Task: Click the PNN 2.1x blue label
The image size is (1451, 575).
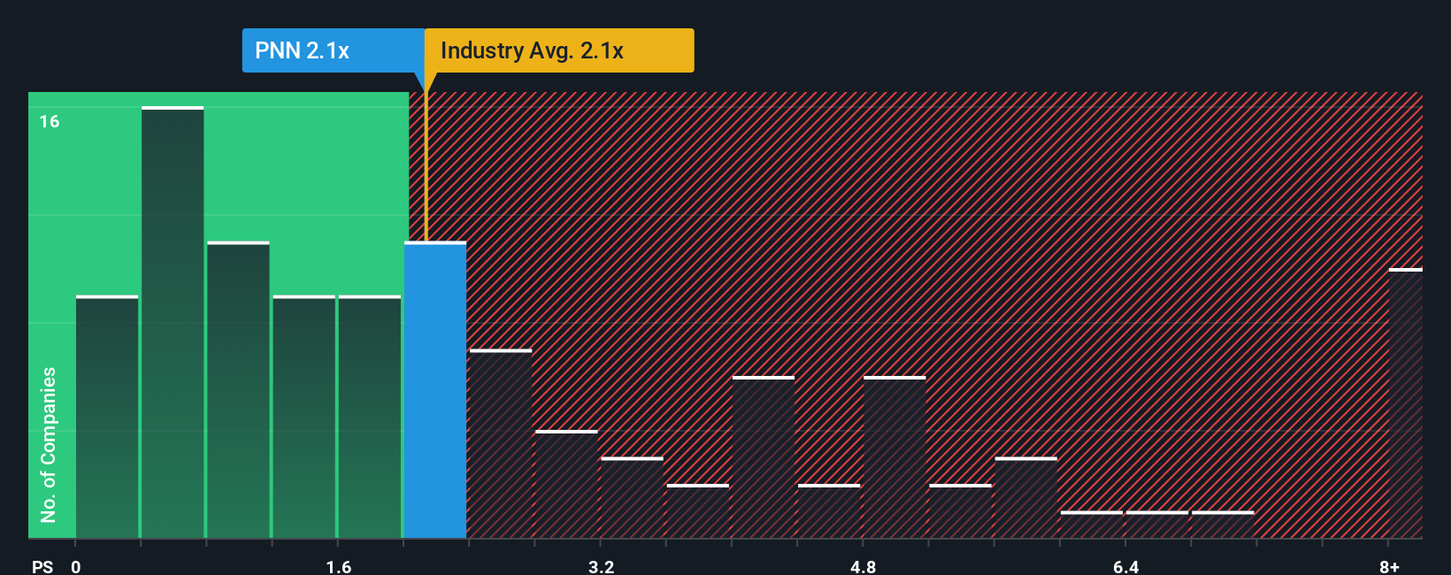Action: (x=334, y=50)
